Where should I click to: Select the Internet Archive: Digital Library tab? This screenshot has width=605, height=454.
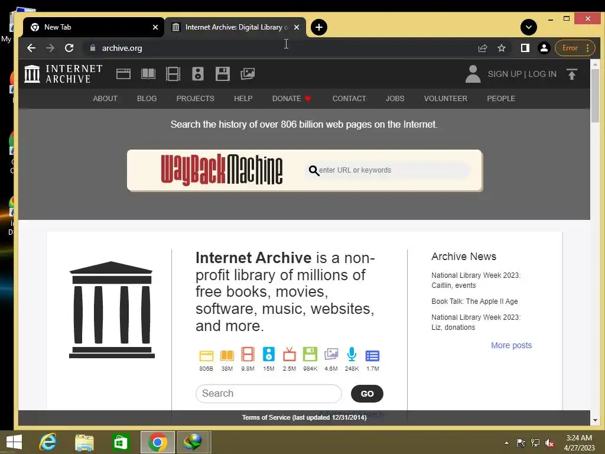click(x=235, y=27)
